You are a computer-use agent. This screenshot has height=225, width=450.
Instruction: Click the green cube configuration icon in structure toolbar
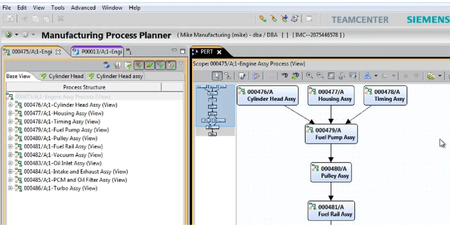128,65
